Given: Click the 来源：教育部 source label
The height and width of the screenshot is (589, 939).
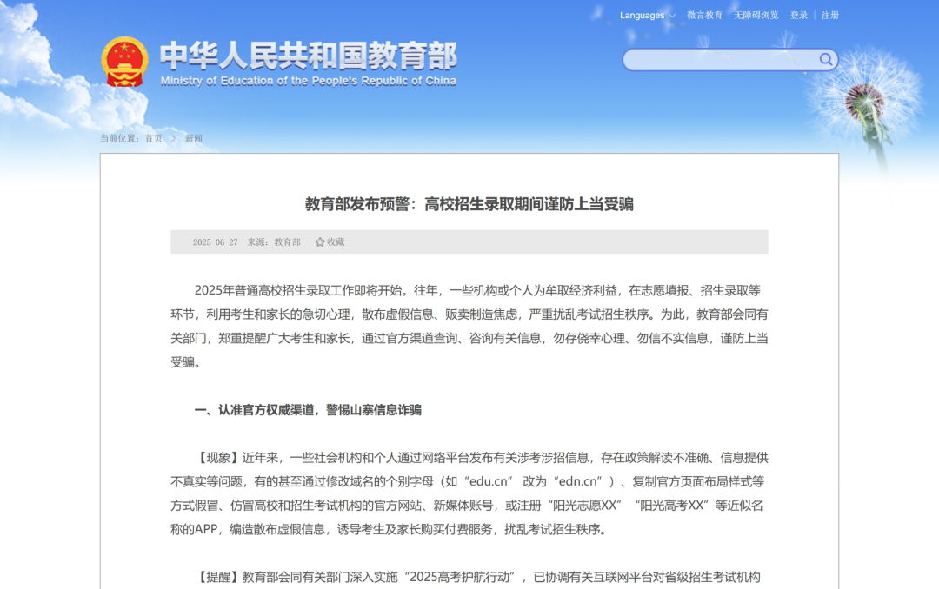Looking at the screenshot, I should click(x=273, y=242).
